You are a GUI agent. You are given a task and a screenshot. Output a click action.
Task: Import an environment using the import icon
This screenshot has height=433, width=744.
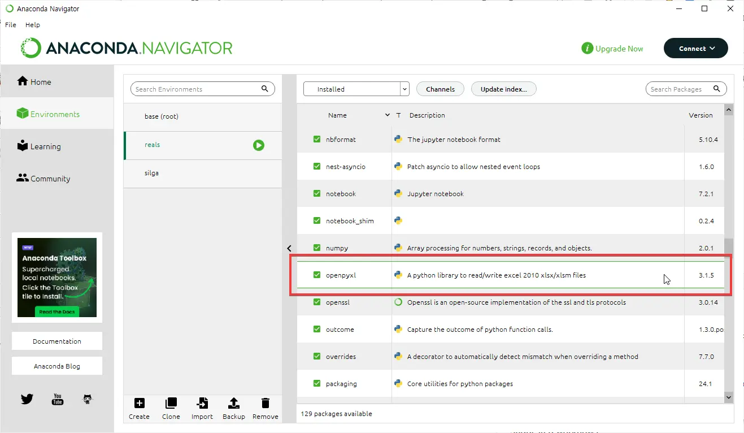point(202,404)
